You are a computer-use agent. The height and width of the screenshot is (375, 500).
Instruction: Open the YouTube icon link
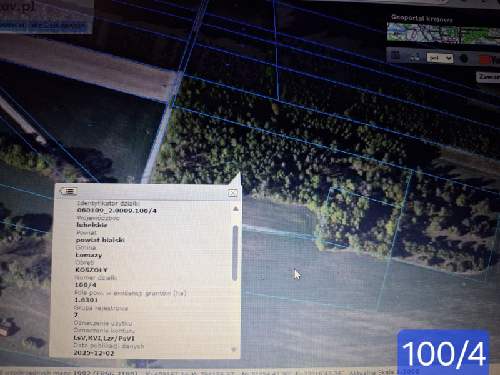point(487,59)
